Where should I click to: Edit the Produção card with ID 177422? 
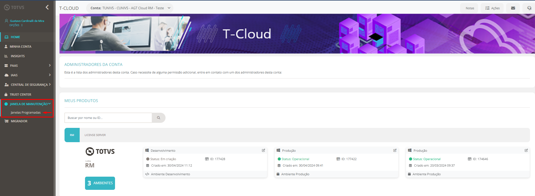tap(395, 150)
